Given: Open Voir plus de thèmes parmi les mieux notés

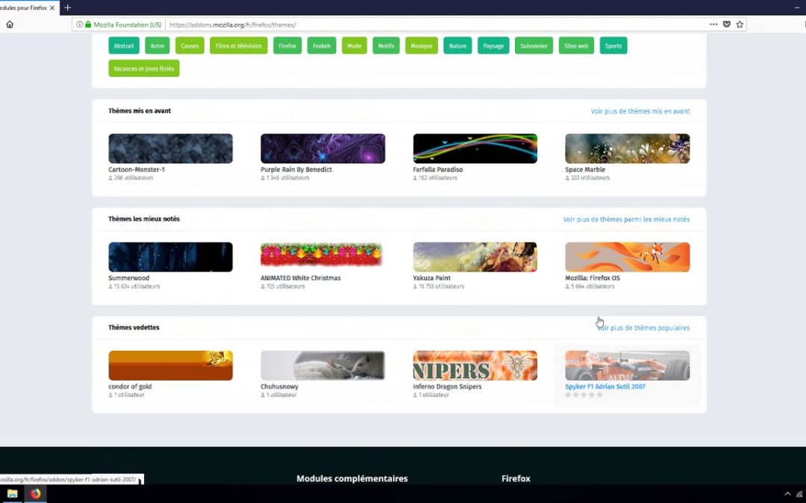Looking at the screenshot, I should point(626,220).
